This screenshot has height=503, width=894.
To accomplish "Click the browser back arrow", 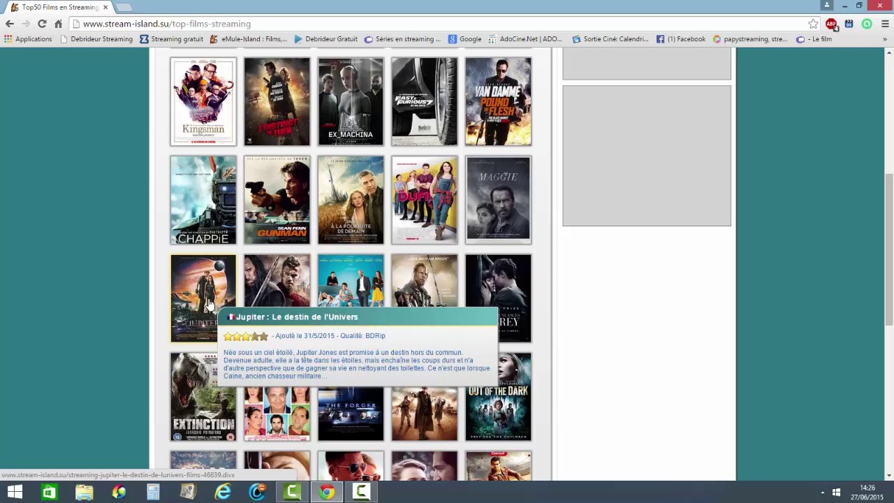I will click(9, 24).
